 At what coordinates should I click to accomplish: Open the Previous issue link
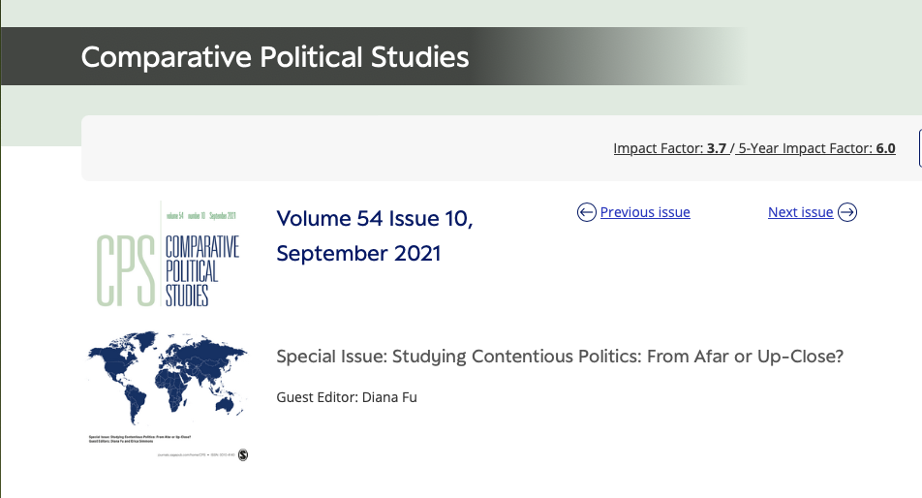pyautogui.click(x=645, y=212)
